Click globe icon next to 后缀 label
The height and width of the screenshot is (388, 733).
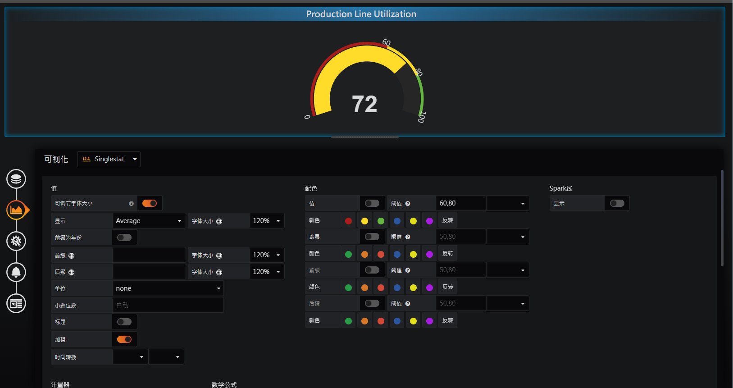(71, 272)
